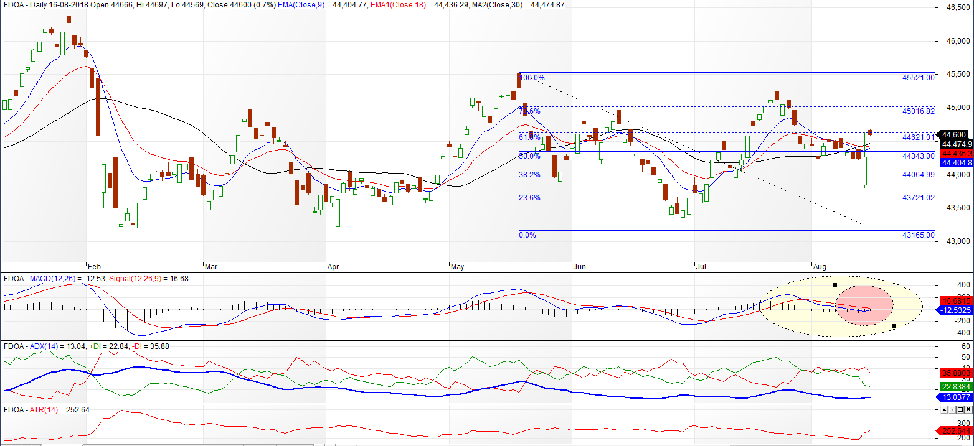
Task: Click Fibonacci price 44621.01
Action: pos(918,137)
